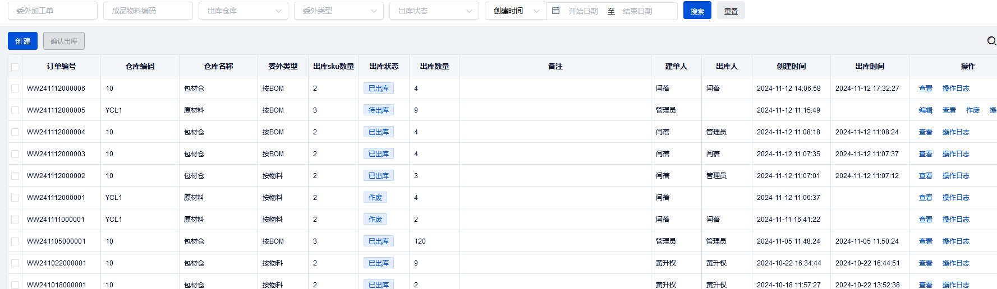Image resolution: width=997 pixels, height=289 pixels.
Task: Click the 创建 button
Action: pos(22,41)
